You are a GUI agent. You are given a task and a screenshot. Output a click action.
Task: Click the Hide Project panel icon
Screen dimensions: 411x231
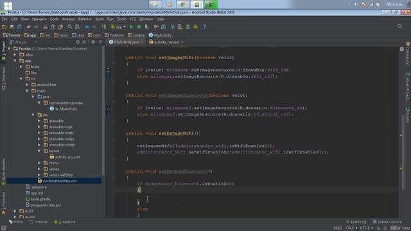pyautogui.click(x=101, y=42)
